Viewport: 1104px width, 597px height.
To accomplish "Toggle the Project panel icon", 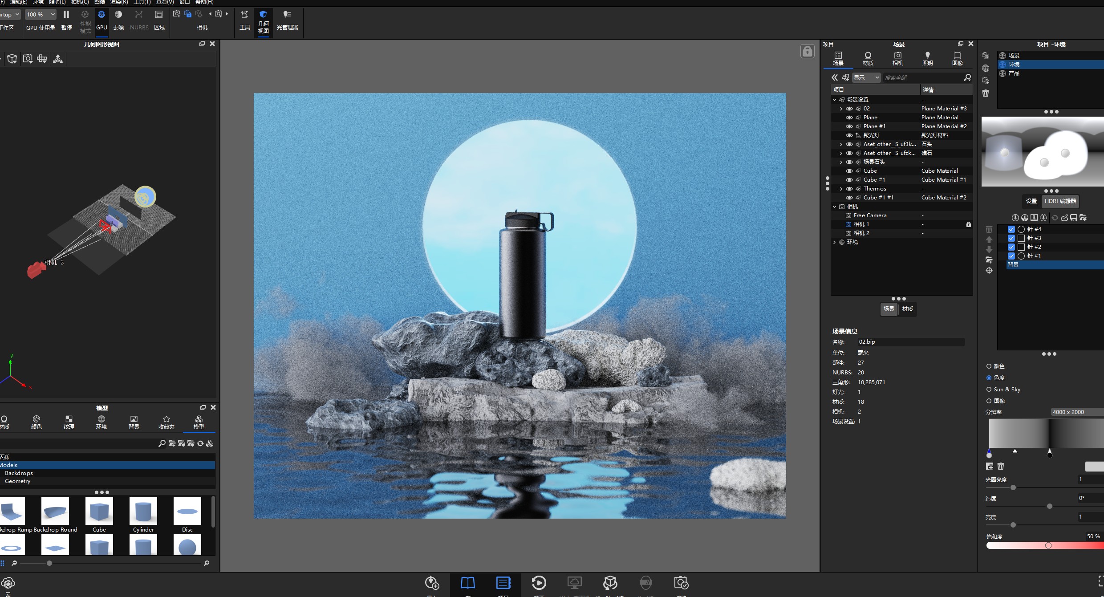I will click(x=503, y=583).
